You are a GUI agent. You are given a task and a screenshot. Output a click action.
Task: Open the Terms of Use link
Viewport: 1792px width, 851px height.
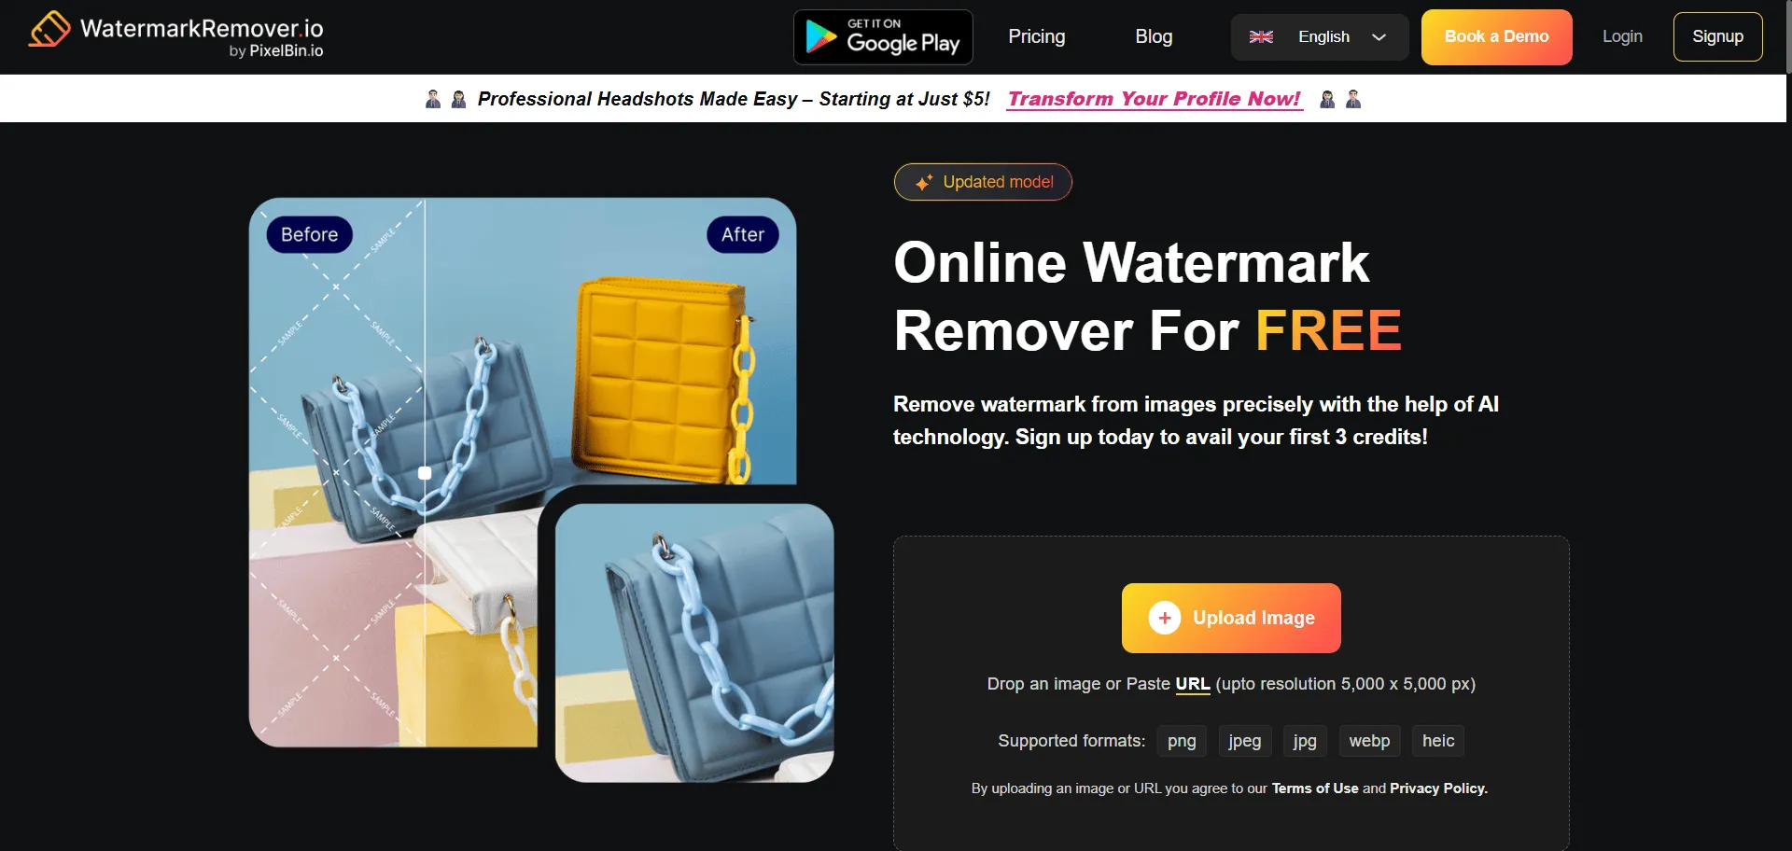coord(1314,788)
